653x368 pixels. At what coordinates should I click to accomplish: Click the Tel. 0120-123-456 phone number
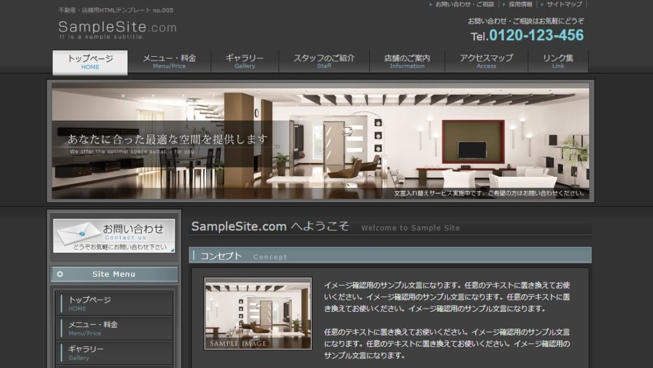pyautogui.click(x=527, y=36)
